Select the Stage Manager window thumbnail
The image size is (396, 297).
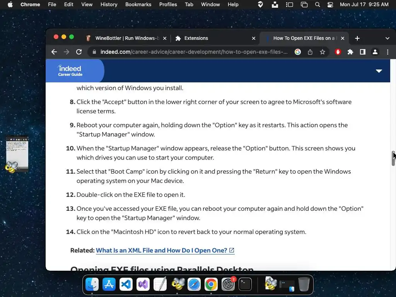click(x=17, y=154)
